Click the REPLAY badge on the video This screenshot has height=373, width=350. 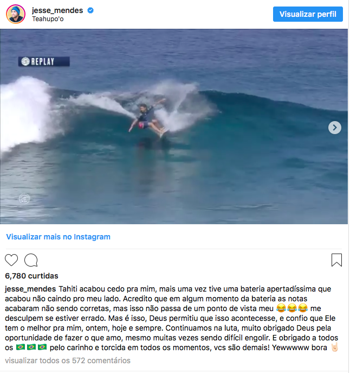[44, 61]
